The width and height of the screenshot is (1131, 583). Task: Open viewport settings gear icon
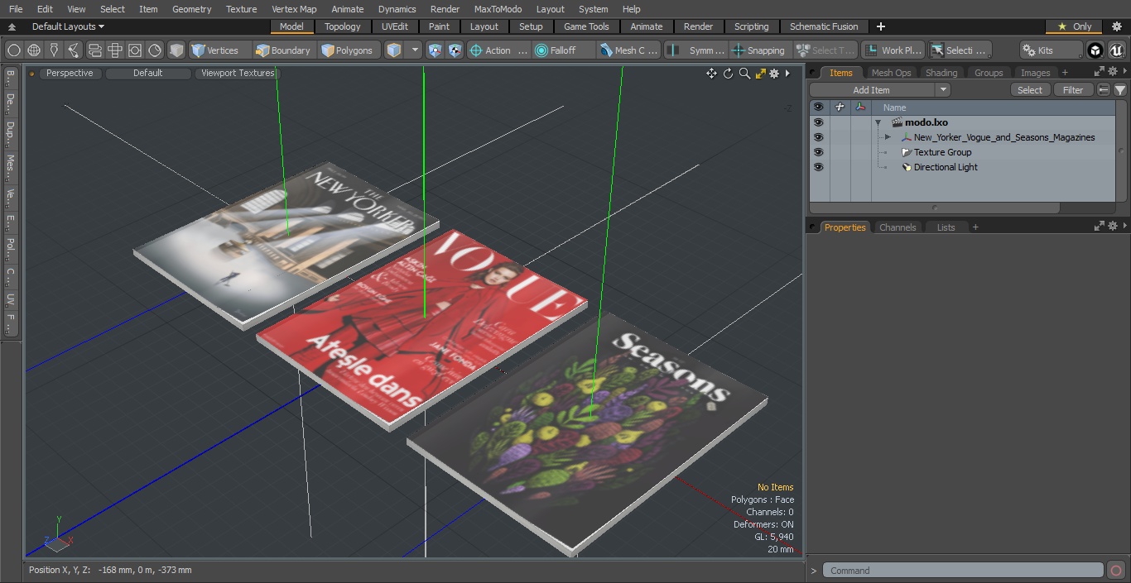coord(774,74)
